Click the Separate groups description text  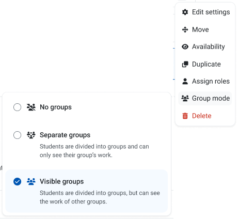coord(94,151)
